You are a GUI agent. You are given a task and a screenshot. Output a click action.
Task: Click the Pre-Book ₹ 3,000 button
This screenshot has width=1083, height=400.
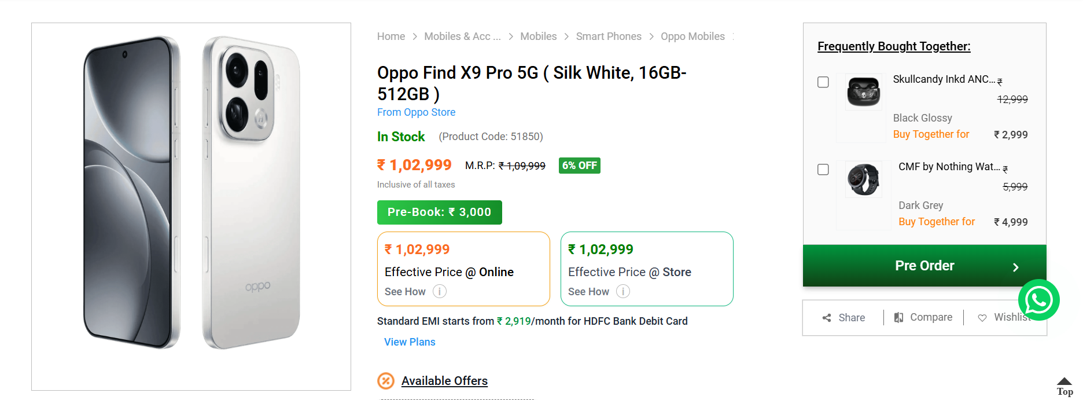(x=439, y=212)
